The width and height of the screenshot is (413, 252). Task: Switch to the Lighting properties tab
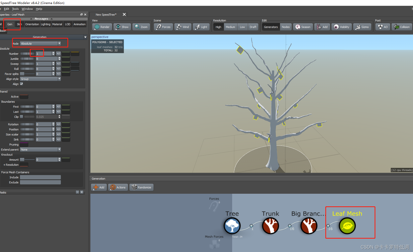coord(46,24)
